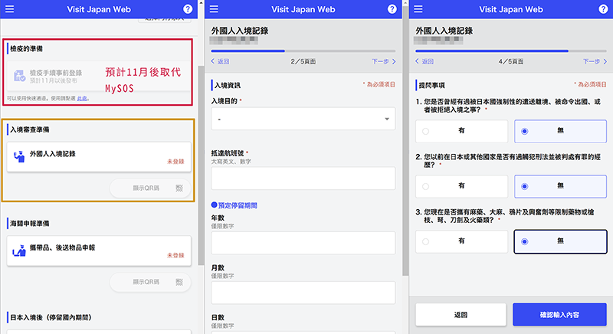Click 顯示QR碼 button under 入境審查準備
This screenshot has height=334, width=613.
coord(150,188)
